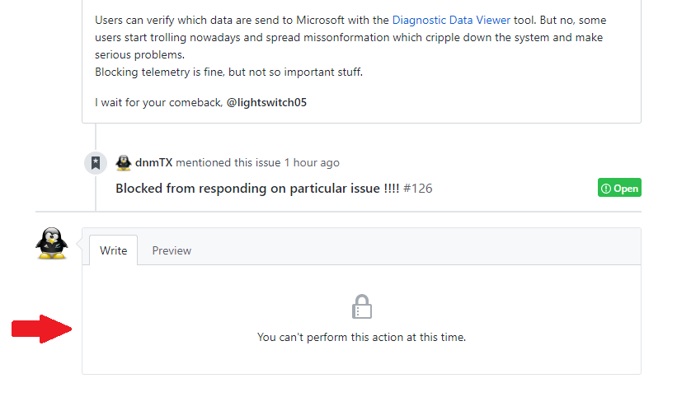Image resolution: width=677 pixels, height=397 pixels.
Task: Open the Diagnostic Data Viewer link
Action: pyautogui.click(x=451, y=21)
